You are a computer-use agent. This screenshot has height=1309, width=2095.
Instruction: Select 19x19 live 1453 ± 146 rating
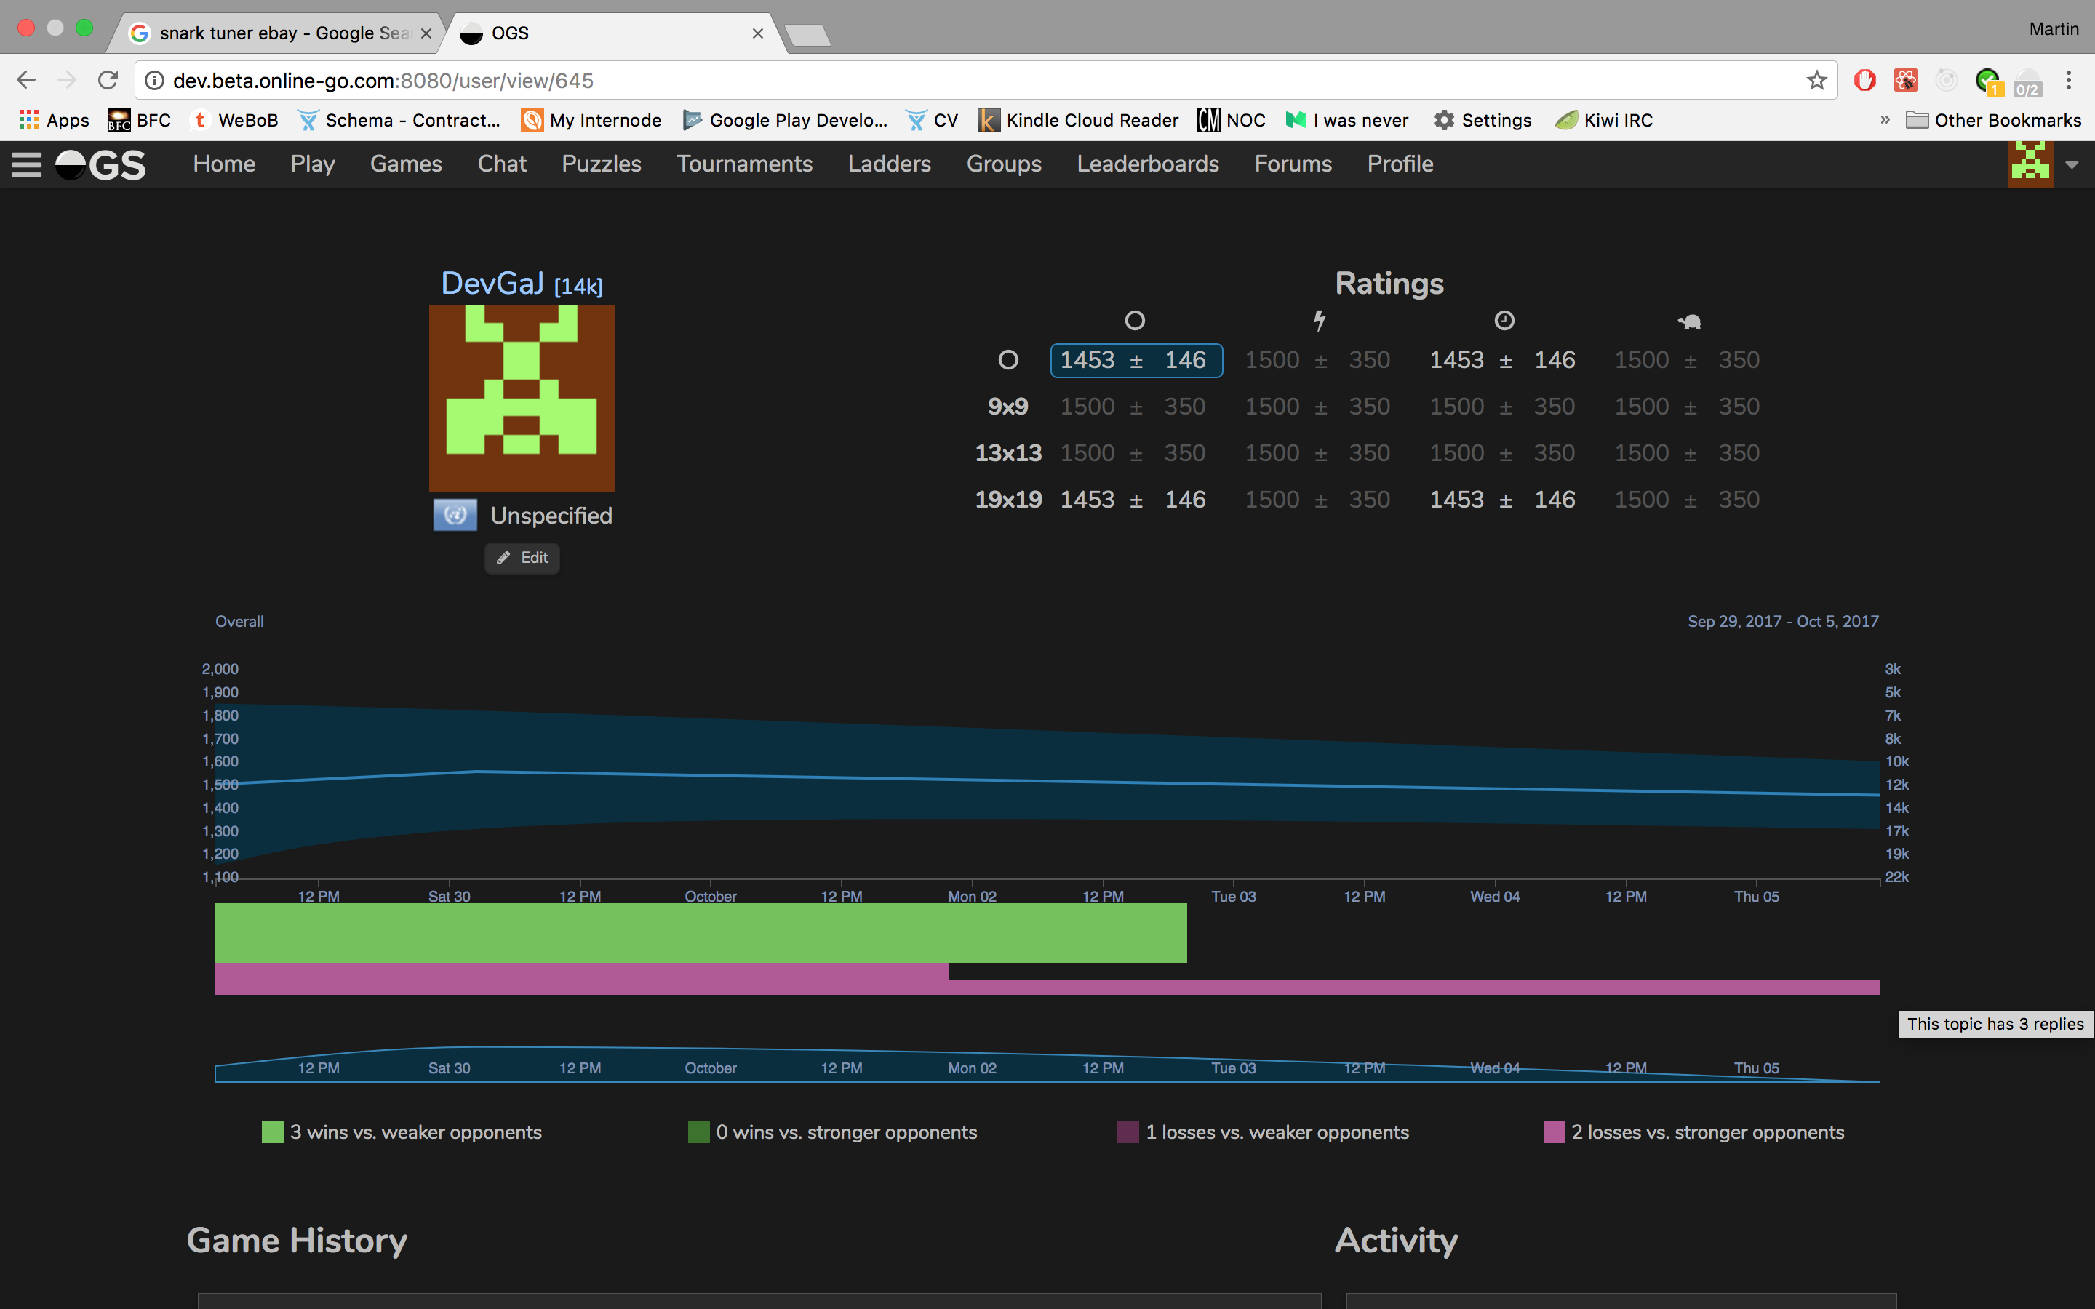click(x=1503, y=500)
